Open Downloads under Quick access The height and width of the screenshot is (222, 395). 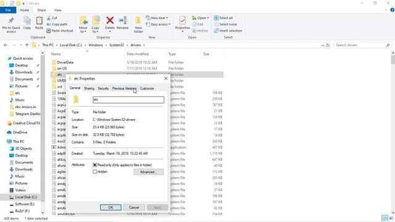(23, 72)
